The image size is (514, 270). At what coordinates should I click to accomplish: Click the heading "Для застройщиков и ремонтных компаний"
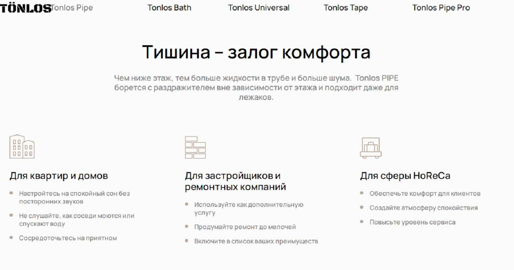[235, 181]
